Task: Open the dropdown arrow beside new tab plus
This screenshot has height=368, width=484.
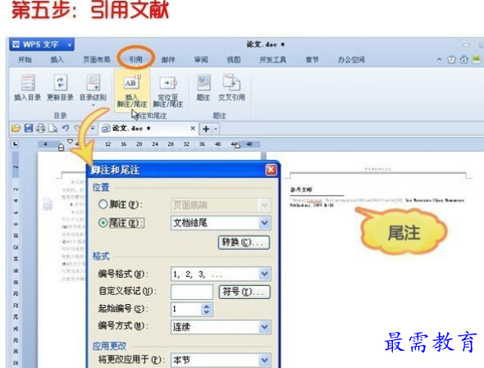Action: (x=216, y=129)
